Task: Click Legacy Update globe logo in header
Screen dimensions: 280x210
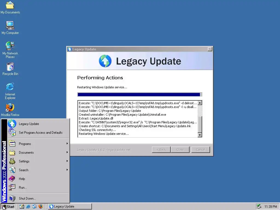Action: (x=105, y=61)
